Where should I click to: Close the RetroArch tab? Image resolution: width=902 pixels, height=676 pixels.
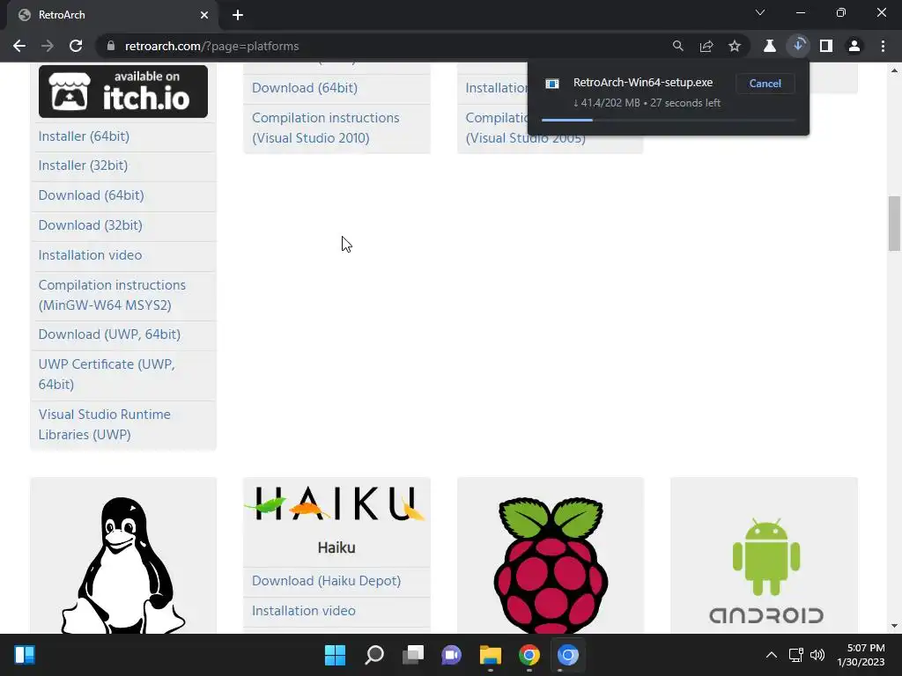pyautogui.click(x=204, y=15)
